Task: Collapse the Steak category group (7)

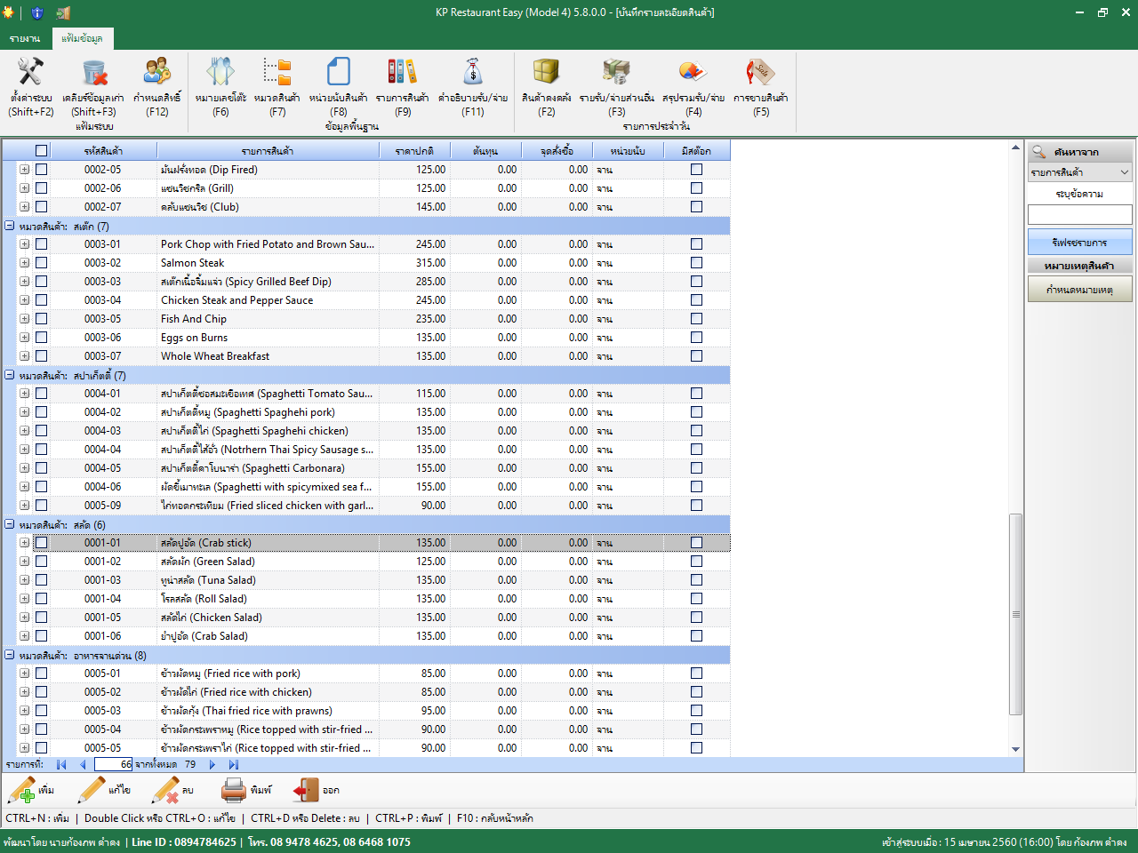Action: [9, 226]
